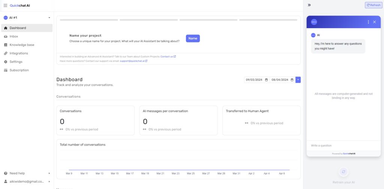Click the Retrain your AI circular icon
Viewport: 384px width, 189px height.
343,172
